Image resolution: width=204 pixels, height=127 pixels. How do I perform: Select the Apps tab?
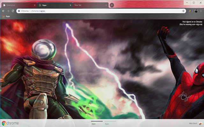coord(55,5)
